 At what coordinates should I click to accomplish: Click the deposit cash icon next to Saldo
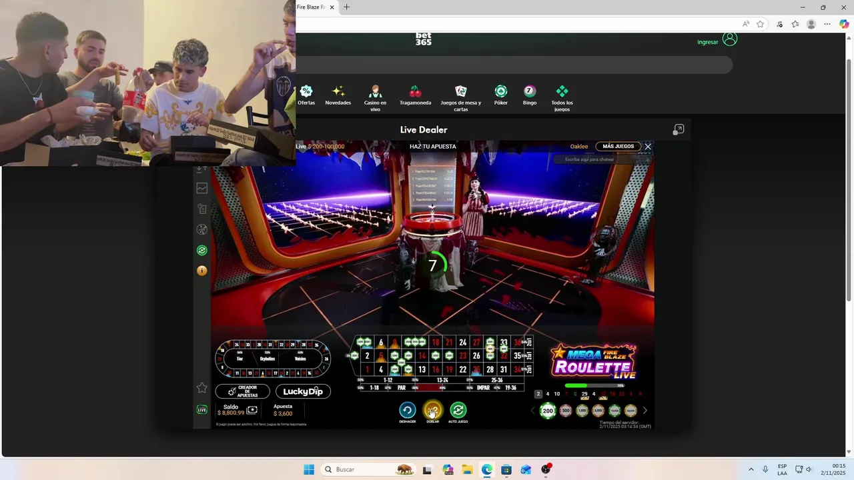[252, 410]
